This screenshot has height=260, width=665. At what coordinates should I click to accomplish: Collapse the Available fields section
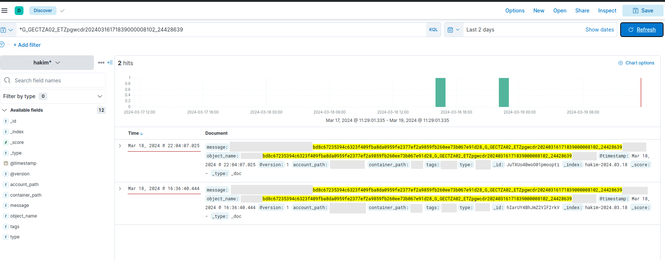(x=5, y=110)
